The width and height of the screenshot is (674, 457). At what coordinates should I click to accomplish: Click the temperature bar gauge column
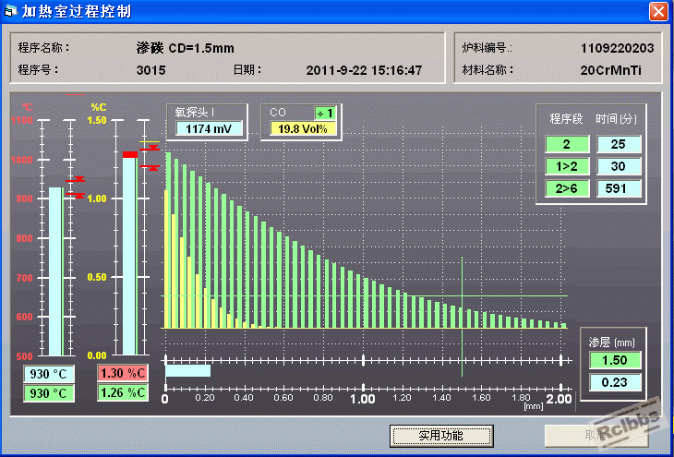pyautogui.click(x=56, y=271)
